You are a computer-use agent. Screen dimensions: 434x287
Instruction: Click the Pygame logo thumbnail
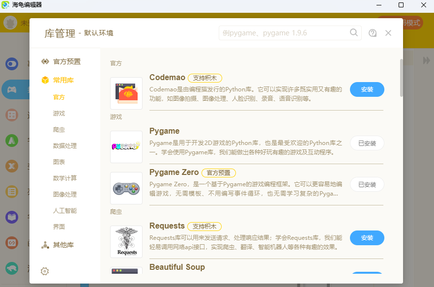(126, 147)
